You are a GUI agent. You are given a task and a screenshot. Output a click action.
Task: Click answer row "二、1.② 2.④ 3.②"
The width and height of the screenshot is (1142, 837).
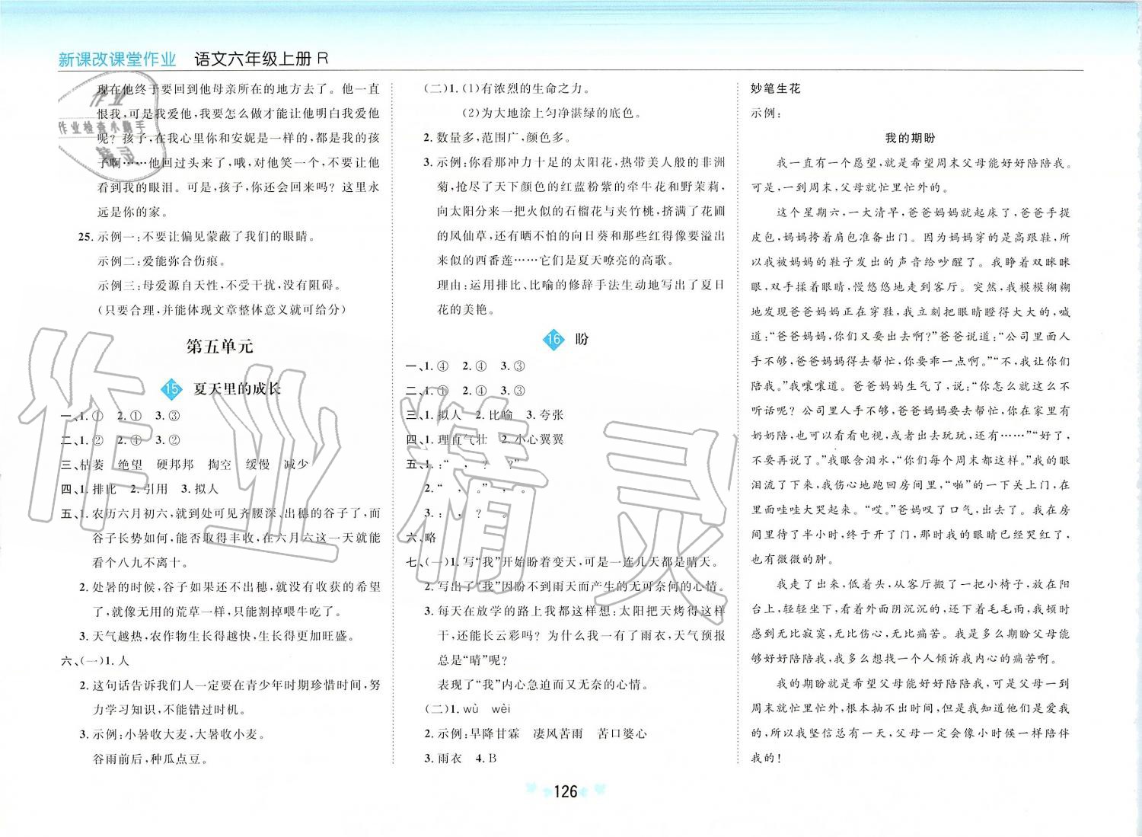pyautogui.click(x=120, y=440)
